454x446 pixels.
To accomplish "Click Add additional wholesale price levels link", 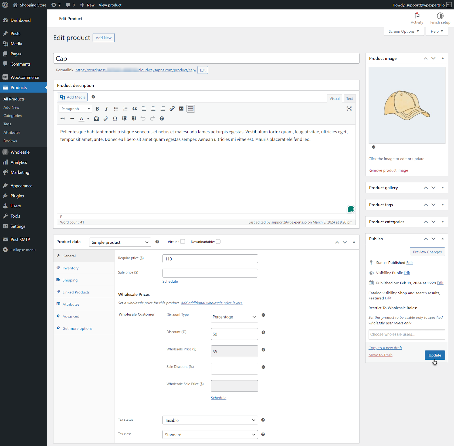I will pos(211,303).
